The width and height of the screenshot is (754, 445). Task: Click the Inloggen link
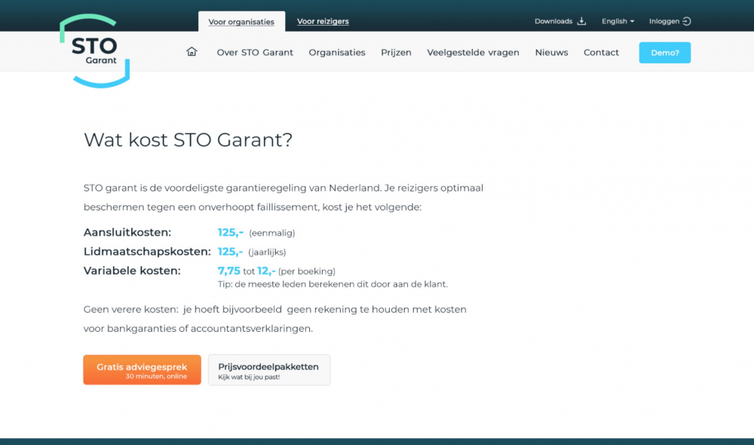click(664, 21)
